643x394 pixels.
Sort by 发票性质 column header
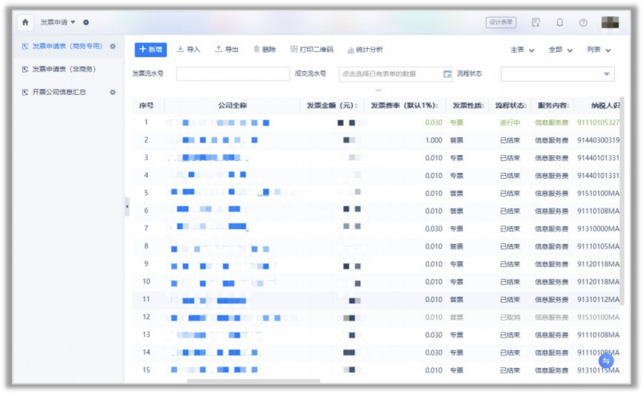pyautogui.click(x=468, y=106)
